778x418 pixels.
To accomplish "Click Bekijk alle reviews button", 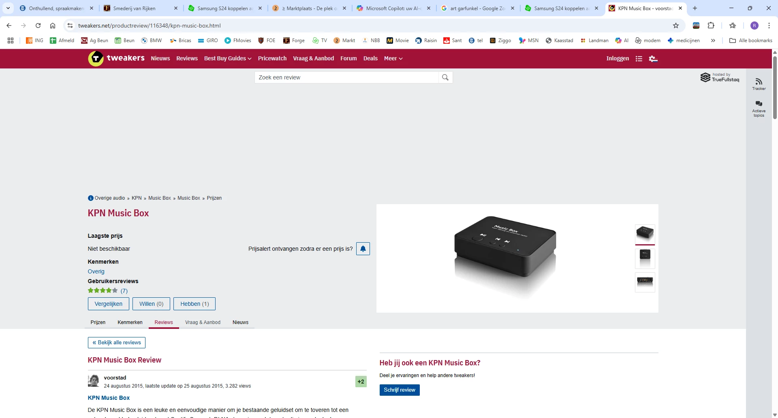I will coord(117,343).
